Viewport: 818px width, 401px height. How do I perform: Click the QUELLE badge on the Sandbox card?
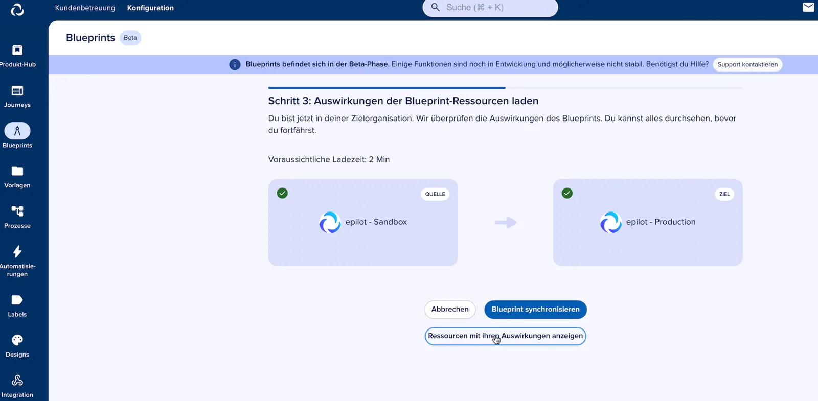tap(435, 194)
